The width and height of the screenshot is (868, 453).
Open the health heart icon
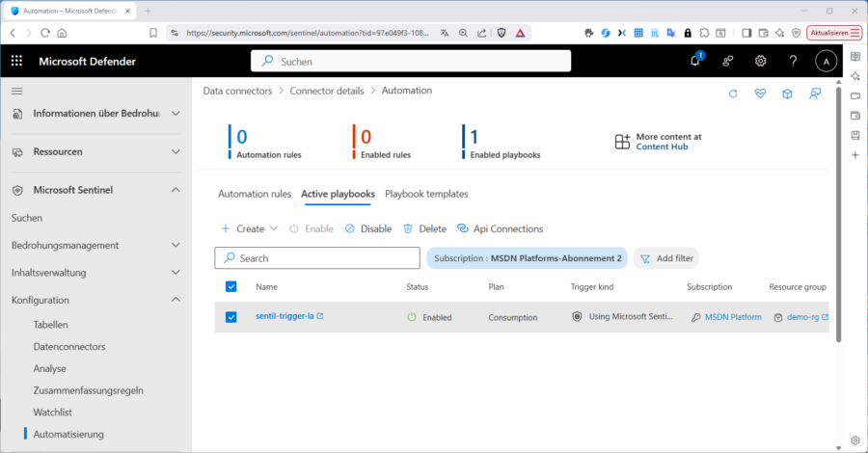point(760,94)
